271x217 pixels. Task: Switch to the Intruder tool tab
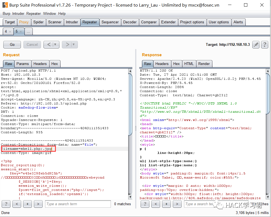[72, 22]
